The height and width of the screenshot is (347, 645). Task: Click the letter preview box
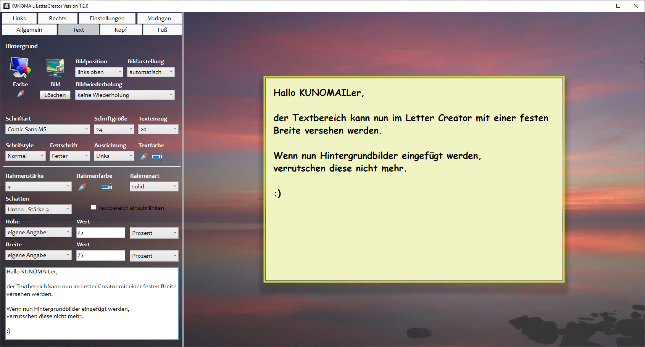(414, 179)
